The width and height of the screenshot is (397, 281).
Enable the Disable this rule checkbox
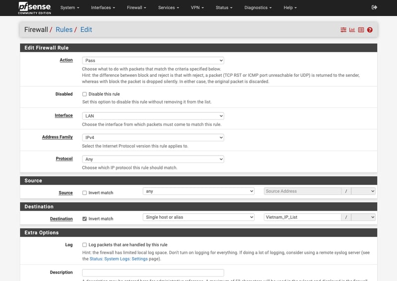click(84, 94)
